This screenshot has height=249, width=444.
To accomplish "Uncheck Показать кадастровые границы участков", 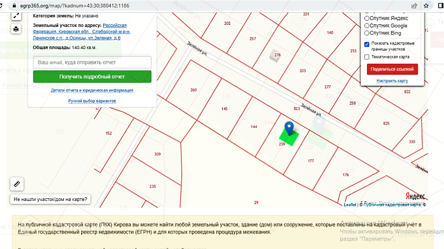I will pyautogui.click(x=367, y=44).
